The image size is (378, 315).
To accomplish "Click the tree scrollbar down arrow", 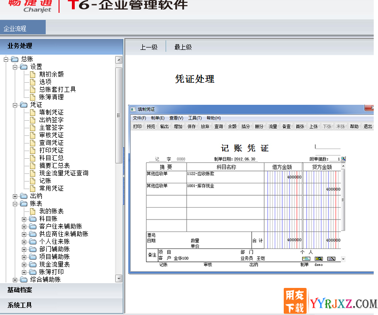I will pyautogui.click(x=119, y=278).
